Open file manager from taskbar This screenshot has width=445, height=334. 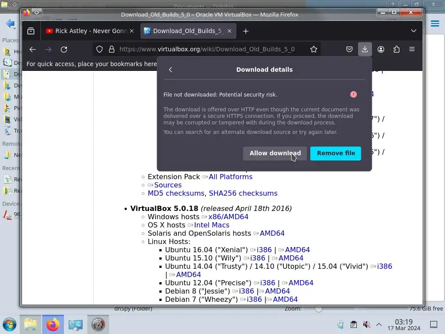[30, 324]
